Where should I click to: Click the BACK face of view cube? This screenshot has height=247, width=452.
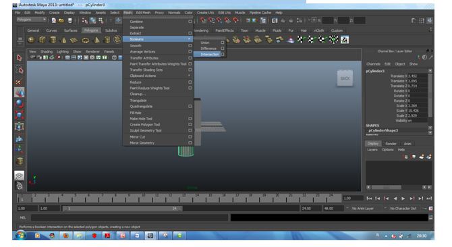pyautogui.click(x=345, y=78)
